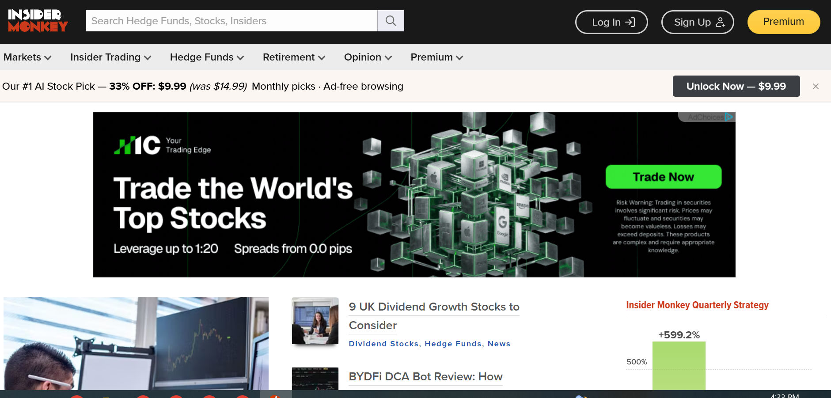The width and height of the screenshot is (831, 398).
Task: Dismiss the AI Stock Pick promo banner
Action: [816, 87]
